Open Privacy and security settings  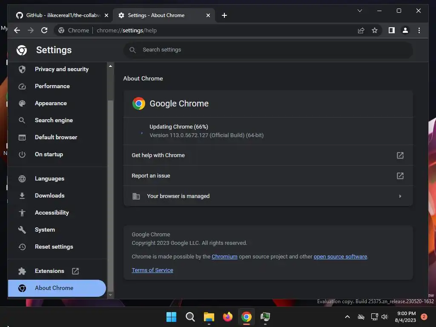[57, 69]
